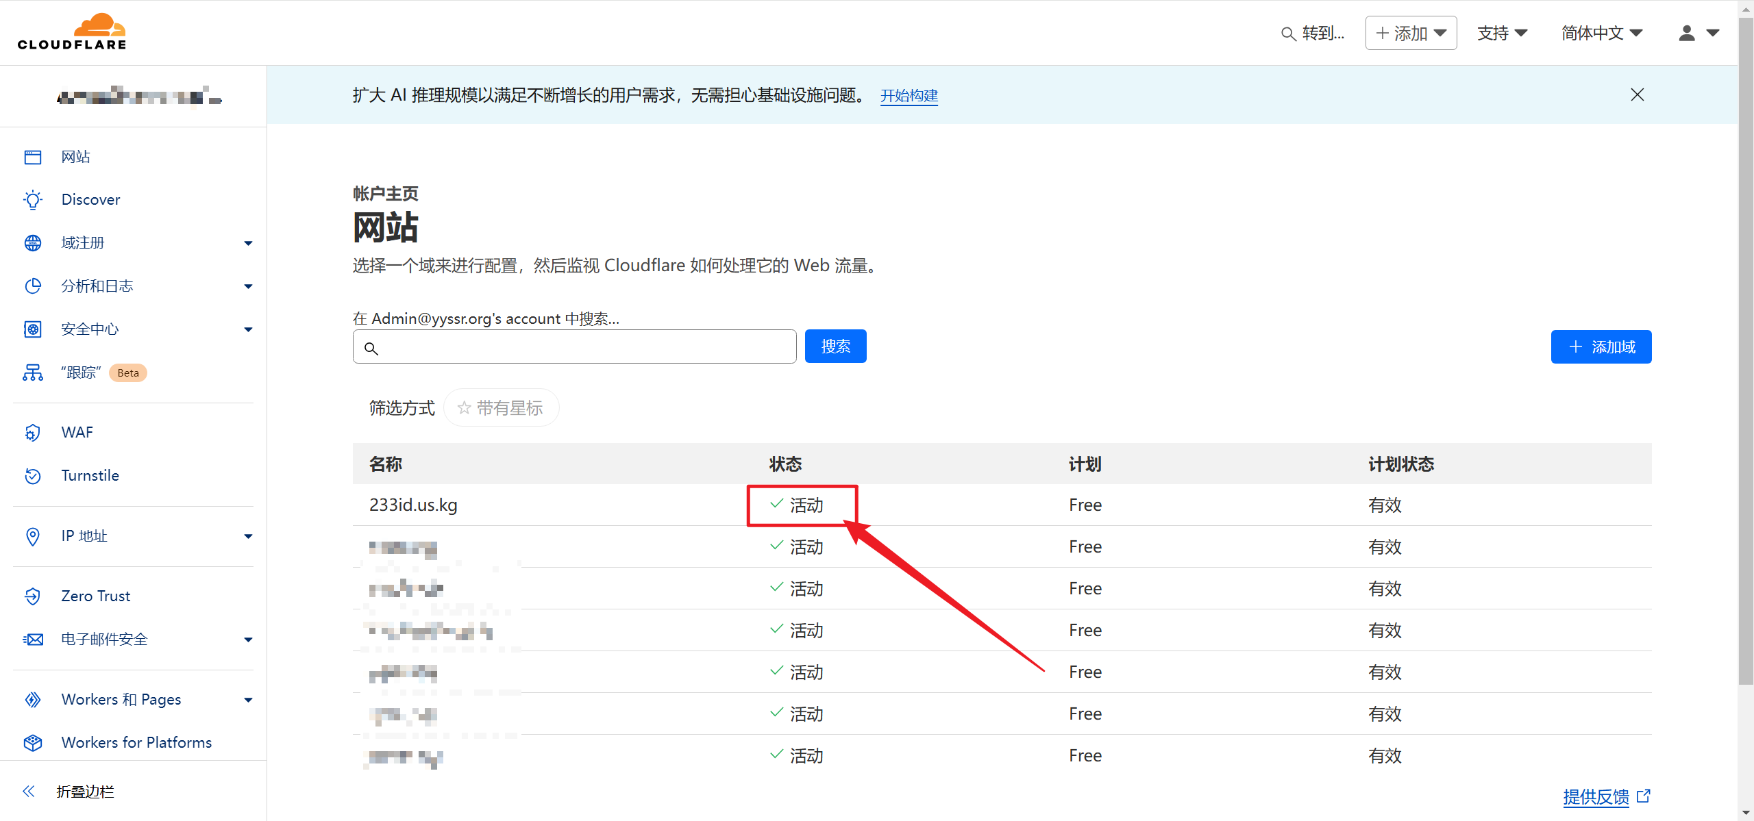The height and width of the screenshot is (821, 1754).
Task: Click the Workers for Platforms cube icon
Action: [x=33, y=743]
